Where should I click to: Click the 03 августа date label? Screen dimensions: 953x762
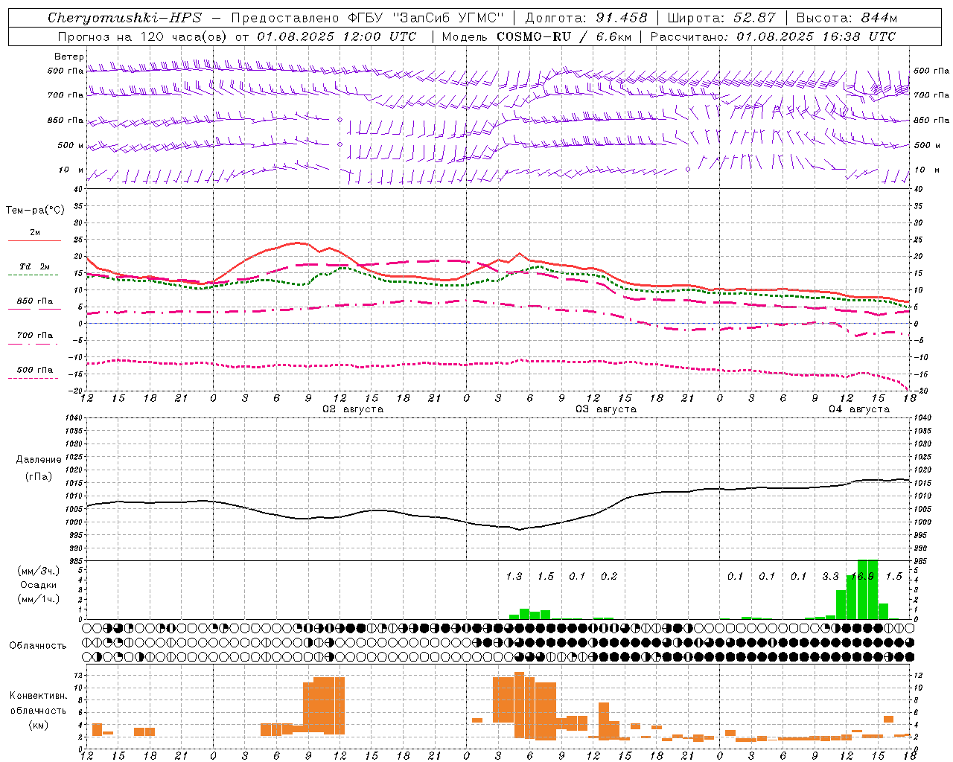tap(606, 409)
